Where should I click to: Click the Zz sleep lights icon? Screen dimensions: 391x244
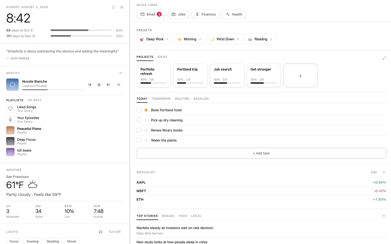coord(101,232)
